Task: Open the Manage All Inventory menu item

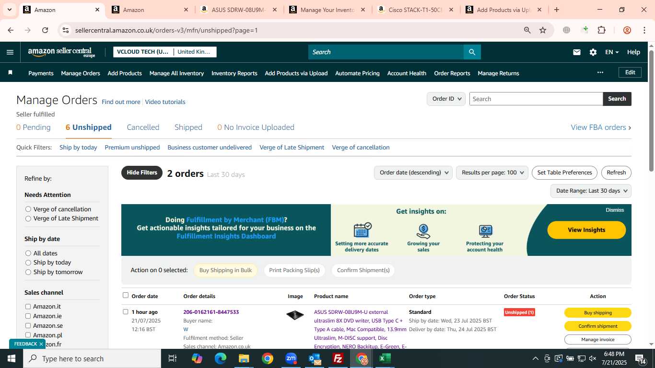Action: tap(176, 73)
